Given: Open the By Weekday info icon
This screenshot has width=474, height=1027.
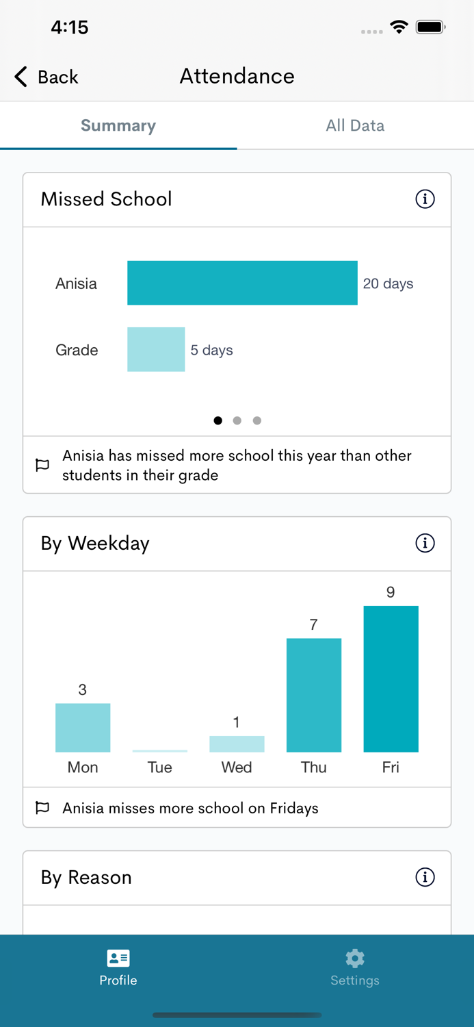Looking at the screenshot, I should click(x=425, y=543).
